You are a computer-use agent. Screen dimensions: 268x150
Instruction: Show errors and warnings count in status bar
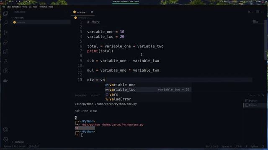pos(34,146)
